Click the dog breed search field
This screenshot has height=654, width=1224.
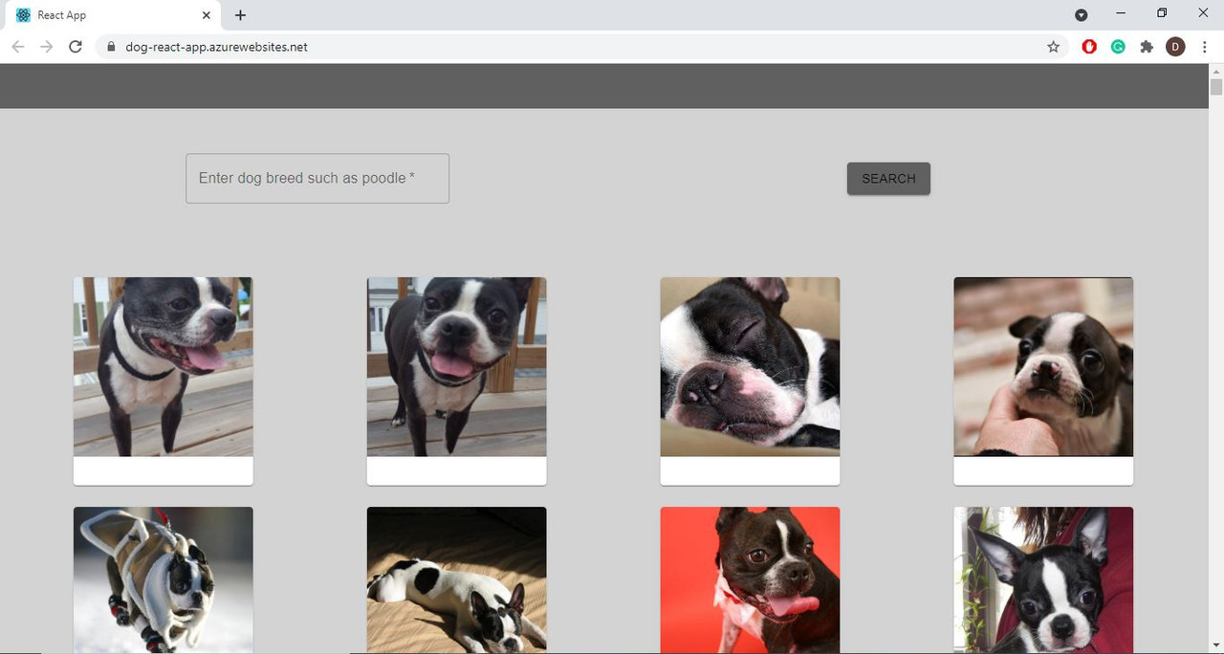(317, 178)
